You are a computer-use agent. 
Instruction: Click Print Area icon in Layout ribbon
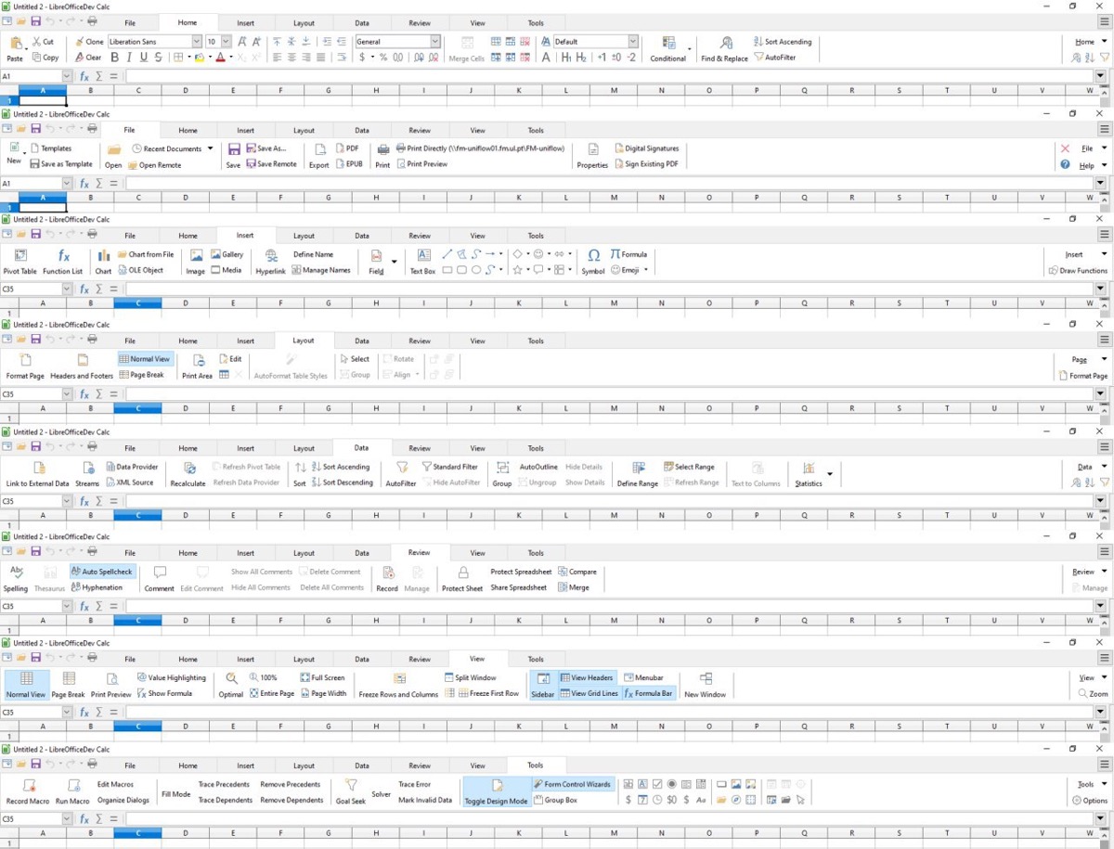[198, 360]
